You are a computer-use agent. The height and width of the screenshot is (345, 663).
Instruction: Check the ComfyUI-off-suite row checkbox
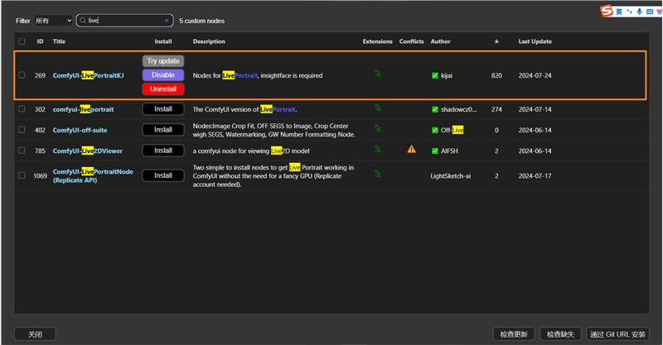pos(22,130)
